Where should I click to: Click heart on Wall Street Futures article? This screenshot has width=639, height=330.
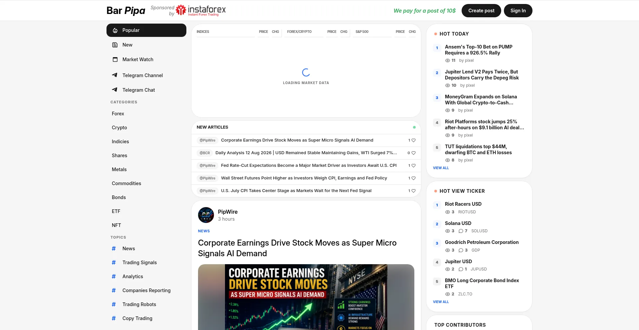click(x=414, y=178)
